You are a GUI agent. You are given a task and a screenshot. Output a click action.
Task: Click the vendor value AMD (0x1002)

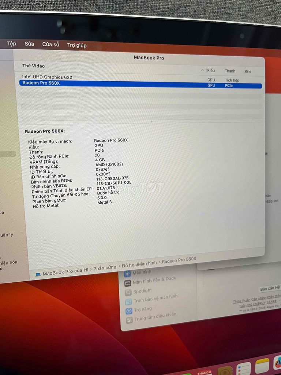[109, 164]
